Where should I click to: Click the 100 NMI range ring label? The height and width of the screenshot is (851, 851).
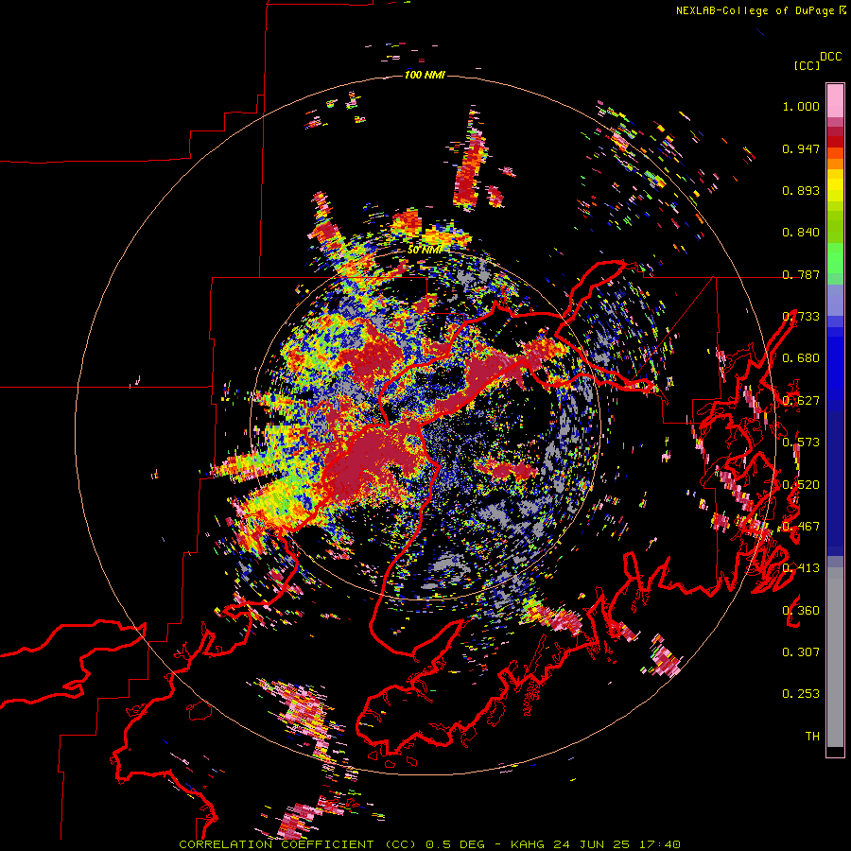(425, 75)
